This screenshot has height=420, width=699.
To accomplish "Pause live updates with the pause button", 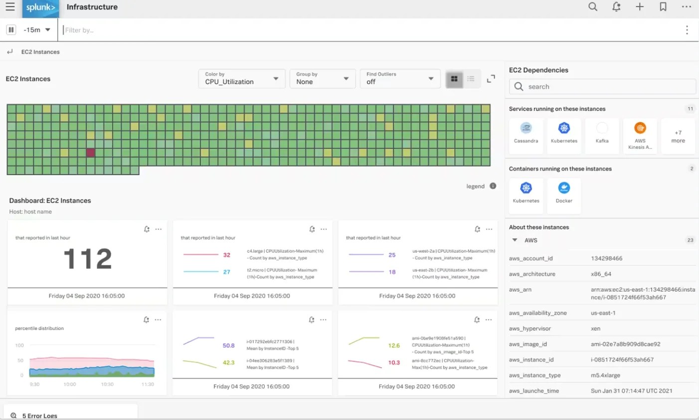I will pyautogui.click(x=11, y=29).
